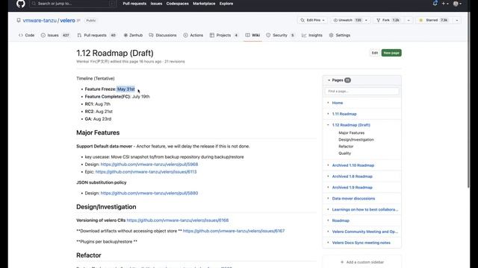Expand the Unwatch dropdown arrow
This screenshot has width=478, height=268.
click(366, 20)
